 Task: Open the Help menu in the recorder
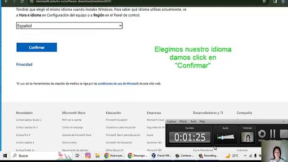point(202,121)
